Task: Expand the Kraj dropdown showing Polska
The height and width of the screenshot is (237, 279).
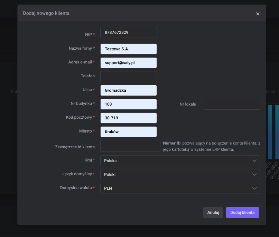Action: (x=179, y=161)
